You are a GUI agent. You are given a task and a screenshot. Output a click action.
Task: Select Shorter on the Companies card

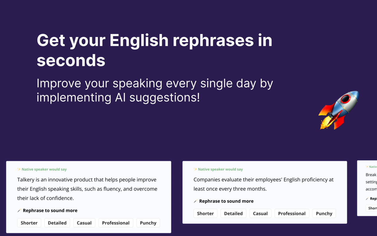(205, 213)
